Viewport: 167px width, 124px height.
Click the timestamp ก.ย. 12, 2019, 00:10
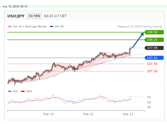(15, 7)
